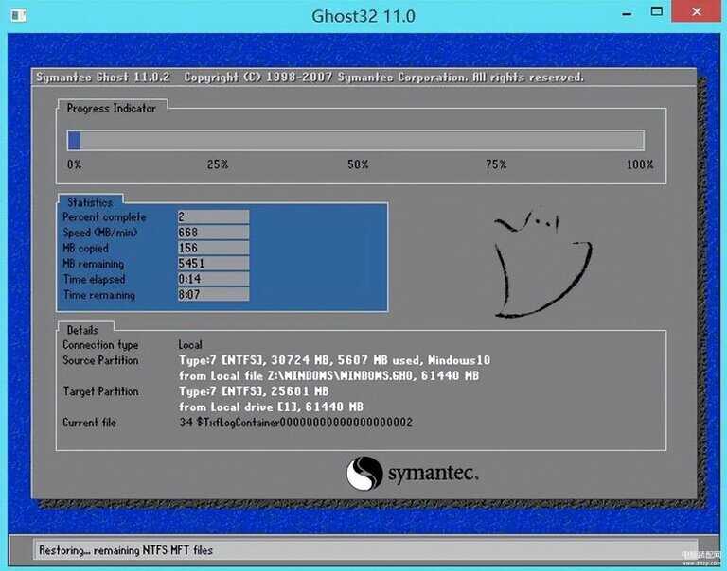Click the Source Partition NTFS details line
Image resolution: width=727 pixels, height=571 pixels.
pyautogui.click(x=334, y=360)
